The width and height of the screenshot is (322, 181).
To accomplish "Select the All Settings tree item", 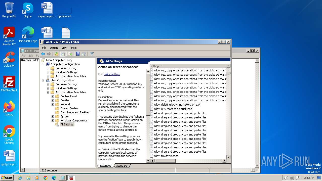I will click(x=67, y=124).
